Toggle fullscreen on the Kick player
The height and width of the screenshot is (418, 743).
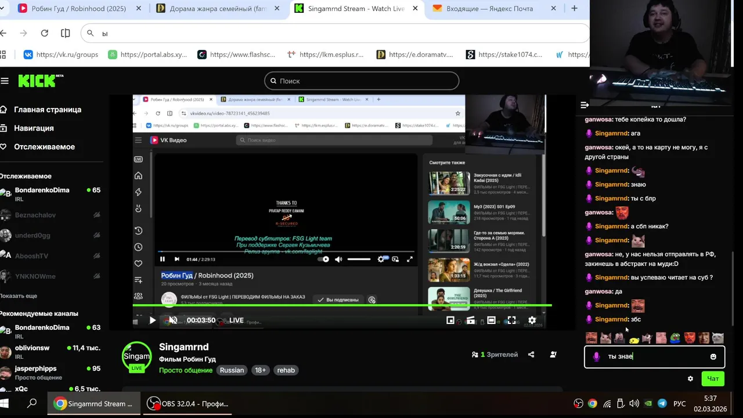point(511,320)
